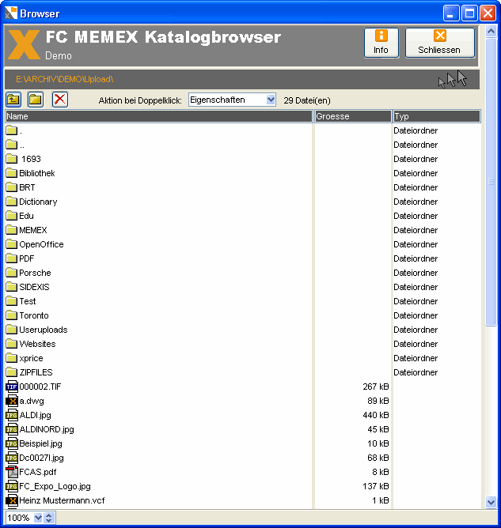Screen dimensions: 501x528
Task: Minimize the Browser window
Action: (450, 13)
